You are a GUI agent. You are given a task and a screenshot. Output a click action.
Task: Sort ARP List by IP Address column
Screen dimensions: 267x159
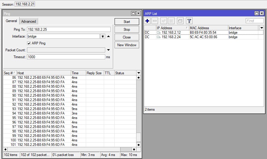coord(172,28)
